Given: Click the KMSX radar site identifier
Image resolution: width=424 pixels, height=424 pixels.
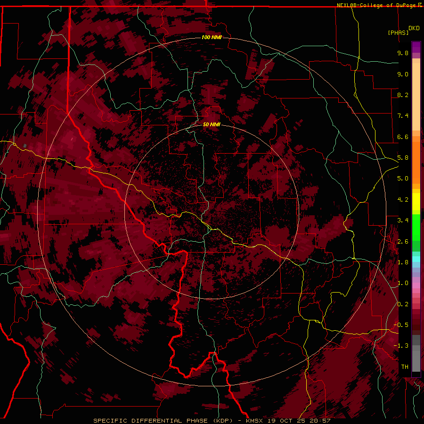Looking at the screenshot, I should click(255, 421).
